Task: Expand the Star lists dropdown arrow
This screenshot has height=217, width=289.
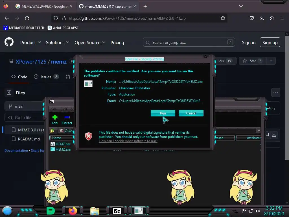Action: (x=271, y=61)
